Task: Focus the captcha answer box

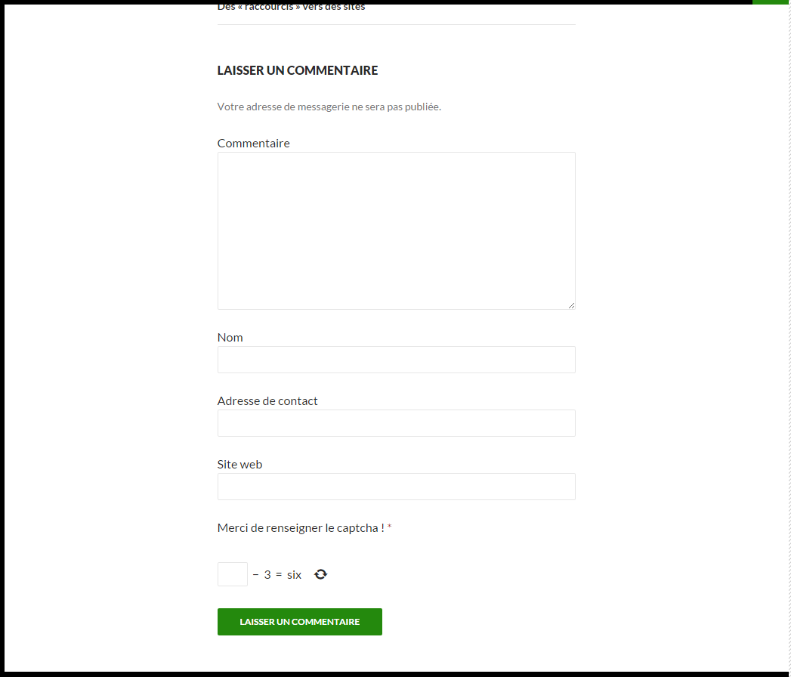Action: click(x=233, y=574)
